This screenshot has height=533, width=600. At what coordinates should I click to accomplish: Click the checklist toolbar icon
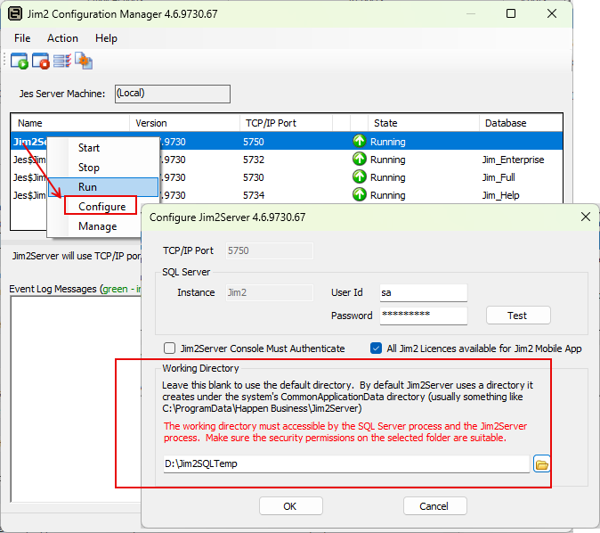click(62, 61)
